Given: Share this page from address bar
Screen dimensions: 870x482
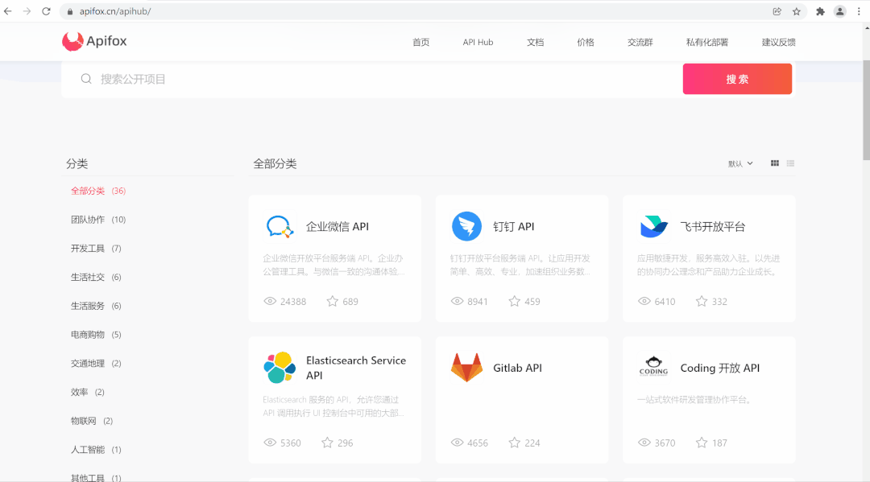Looking at the screenshot, I should coord(777,11).
